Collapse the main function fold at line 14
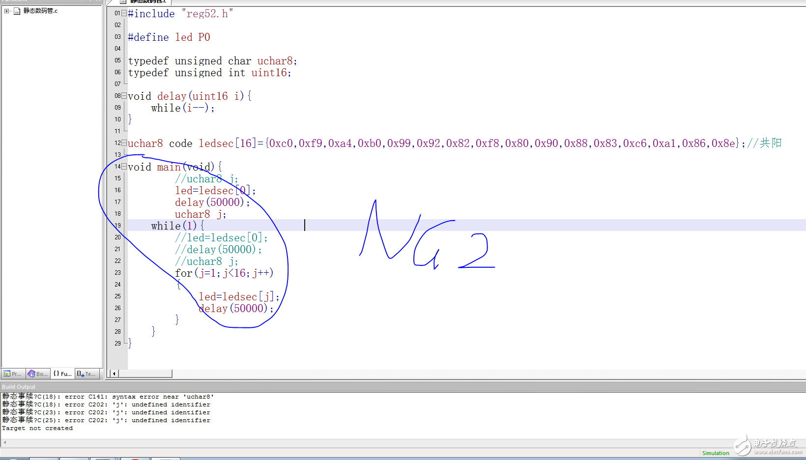This screenshot has height=460, width=806. click(x=124, y=167)
